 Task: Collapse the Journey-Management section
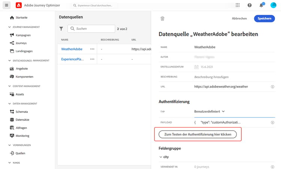(9, 27)
